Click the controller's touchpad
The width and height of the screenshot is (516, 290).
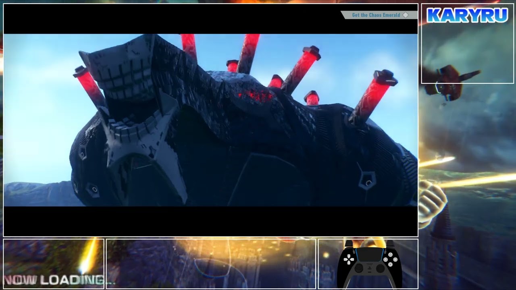[370, 255]
